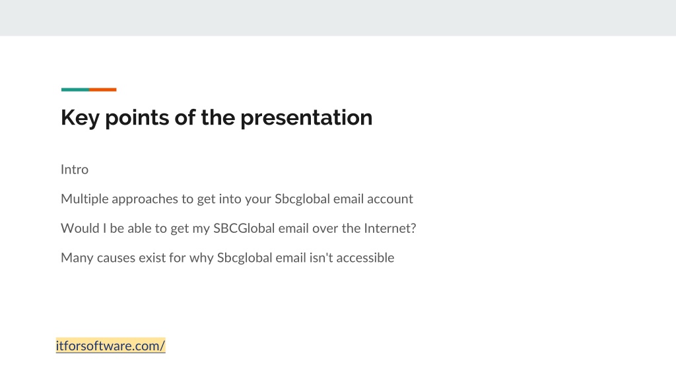
Task: Click the word 'Internet?' in third line
Action: coord(389,228)
